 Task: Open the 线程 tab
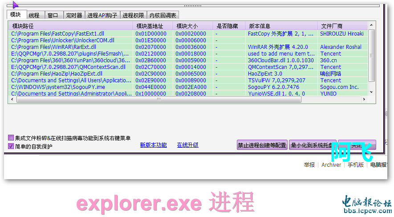[x=36, y=15]
